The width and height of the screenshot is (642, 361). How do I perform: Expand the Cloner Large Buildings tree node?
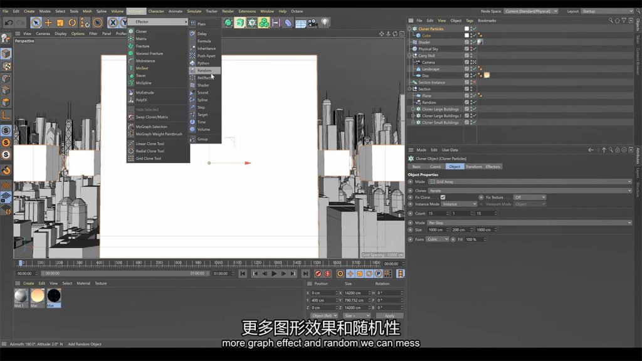tap(413, 109)
